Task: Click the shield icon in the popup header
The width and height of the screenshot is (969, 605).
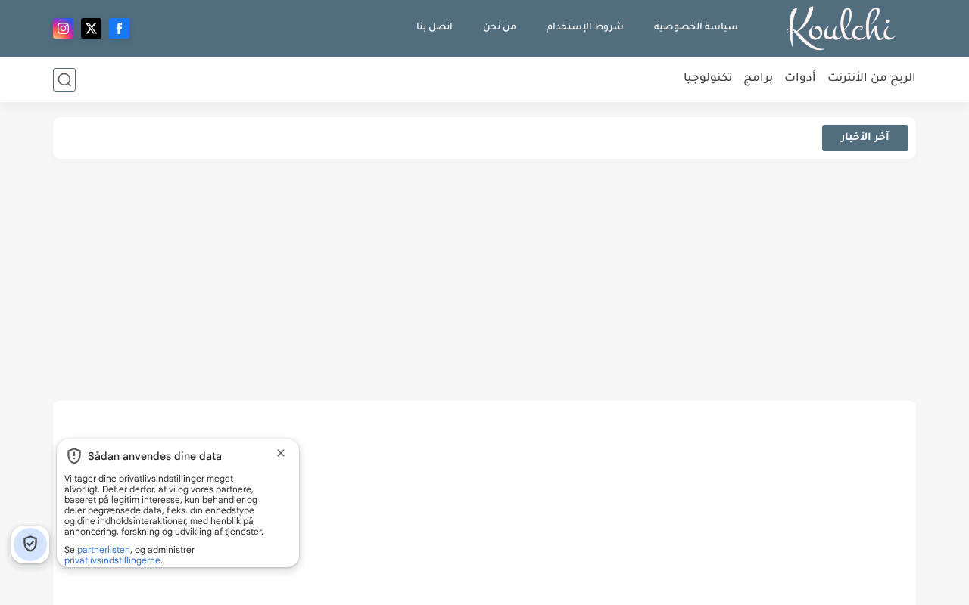Action: 74,456
